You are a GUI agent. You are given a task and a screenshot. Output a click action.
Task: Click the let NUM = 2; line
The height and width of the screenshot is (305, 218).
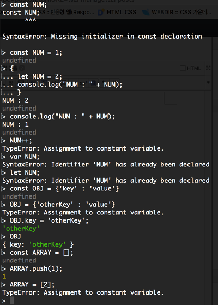point(40,76)
